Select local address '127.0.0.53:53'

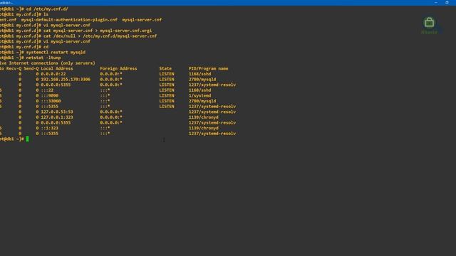57,112
